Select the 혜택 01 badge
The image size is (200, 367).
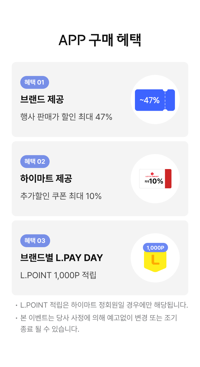35,82
